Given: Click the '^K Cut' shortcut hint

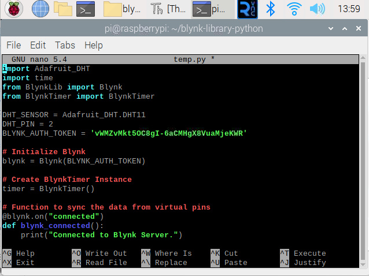Looking at the screenshot, I should coord(224,253).
